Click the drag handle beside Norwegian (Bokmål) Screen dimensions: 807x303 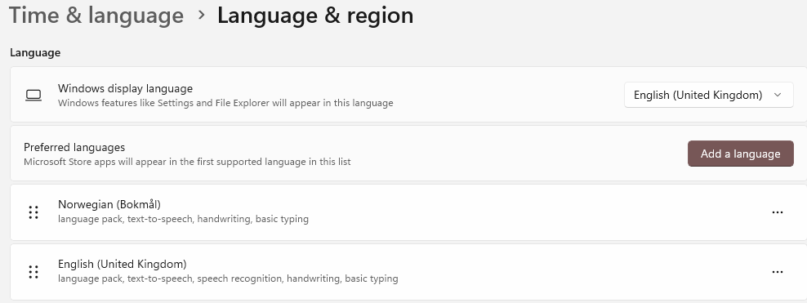click(x=33, y=212)
